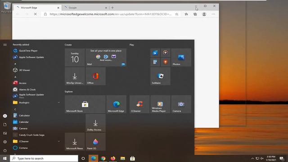The image size is (288, 162).
Task: Open File Explorer from the taskbar
Action: point(123,158)
